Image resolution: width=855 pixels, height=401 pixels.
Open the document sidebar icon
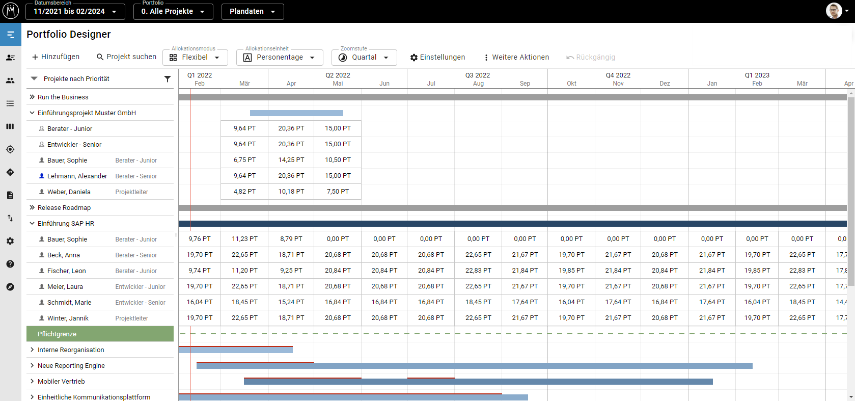pos(10,195)
